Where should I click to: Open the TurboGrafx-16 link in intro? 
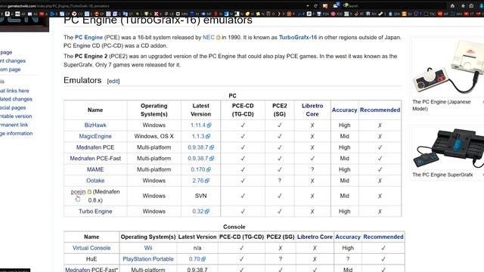(298, 37)
